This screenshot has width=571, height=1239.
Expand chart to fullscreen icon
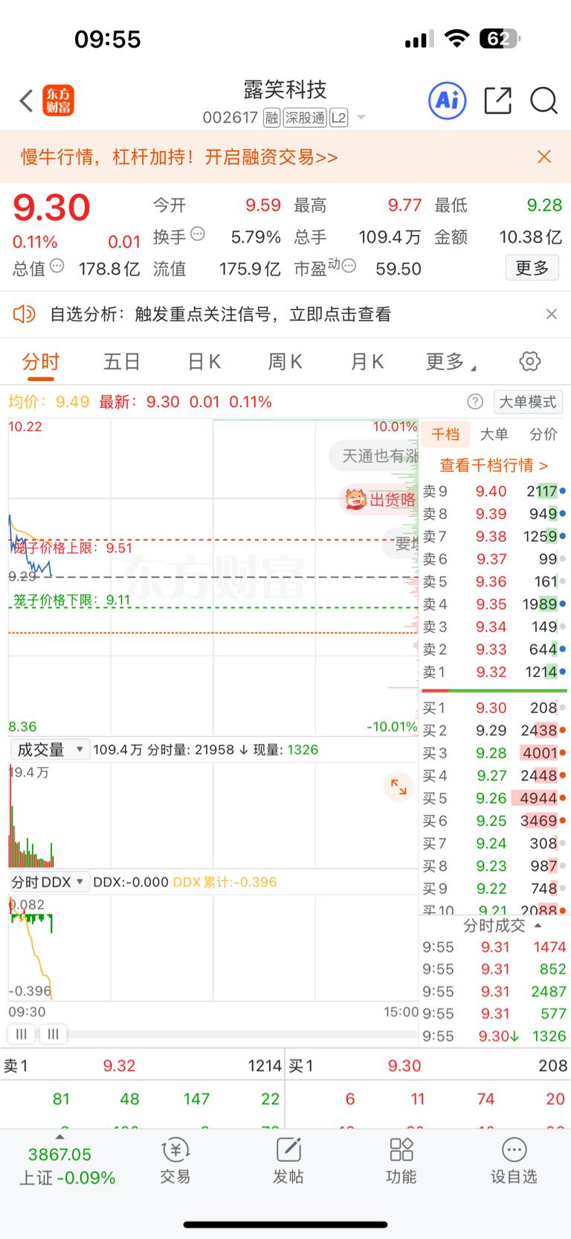coord(399,787)
